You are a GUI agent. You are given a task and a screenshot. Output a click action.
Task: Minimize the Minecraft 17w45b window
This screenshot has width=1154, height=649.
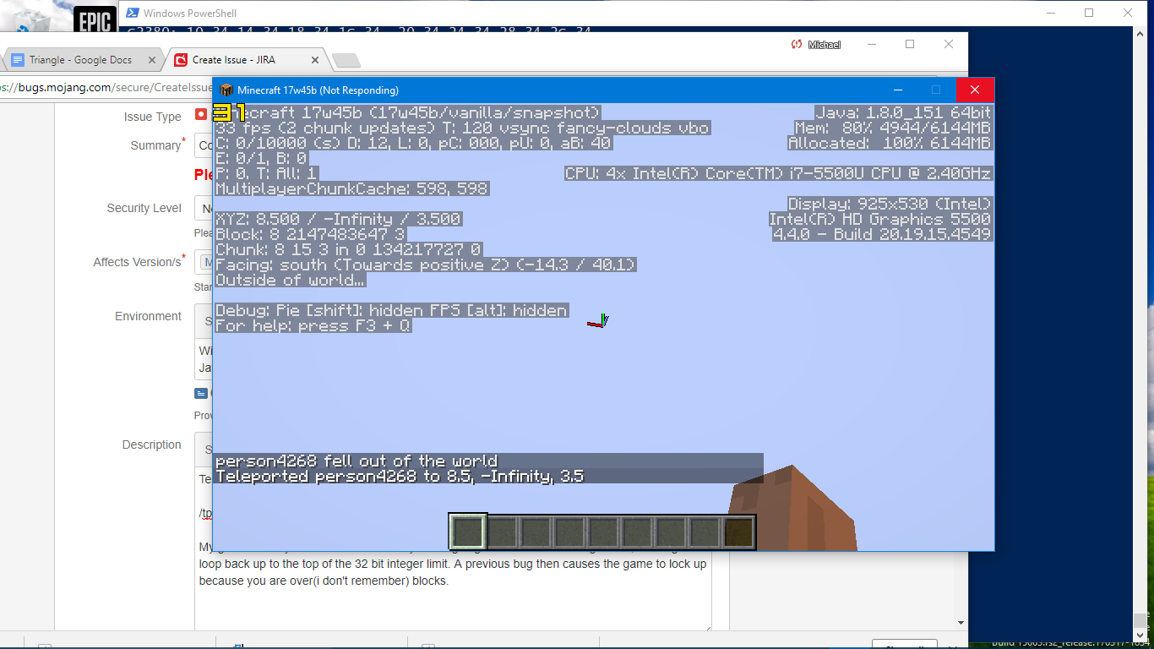pyautogui.click(x=897, y=90)
